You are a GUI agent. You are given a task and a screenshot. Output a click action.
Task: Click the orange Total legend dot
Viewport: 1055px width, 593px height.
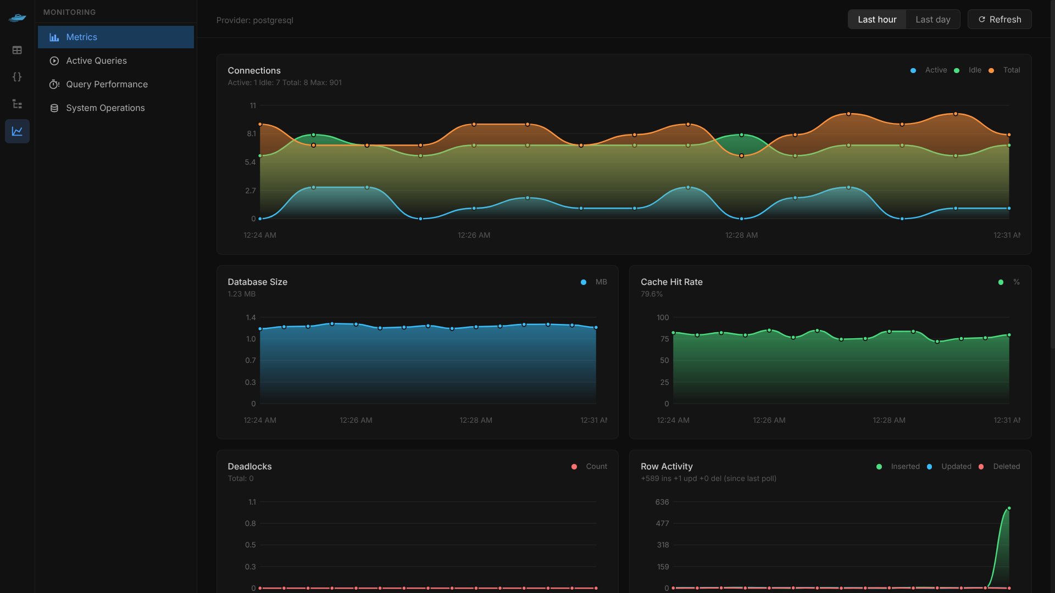pos(991,71)
